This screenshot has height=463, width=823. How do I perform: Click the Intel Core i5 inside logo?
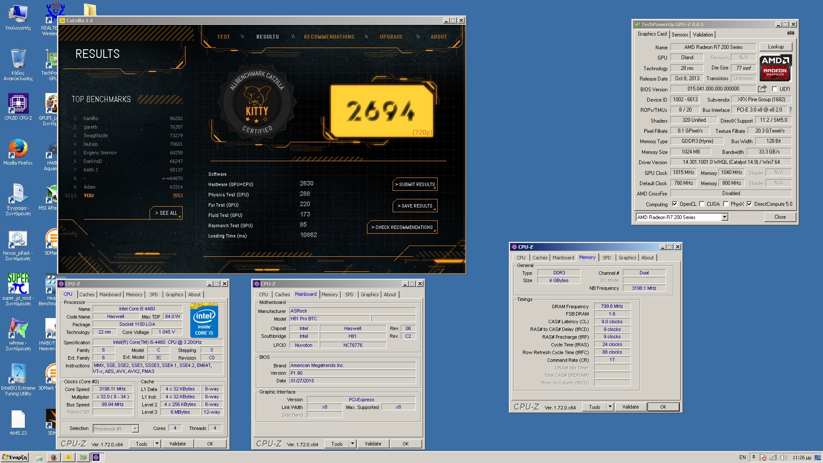204,321
